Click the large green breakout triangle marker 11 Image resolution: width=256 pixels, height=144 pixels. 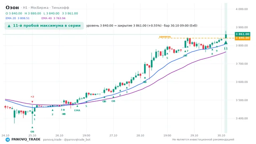pos(226,43)
